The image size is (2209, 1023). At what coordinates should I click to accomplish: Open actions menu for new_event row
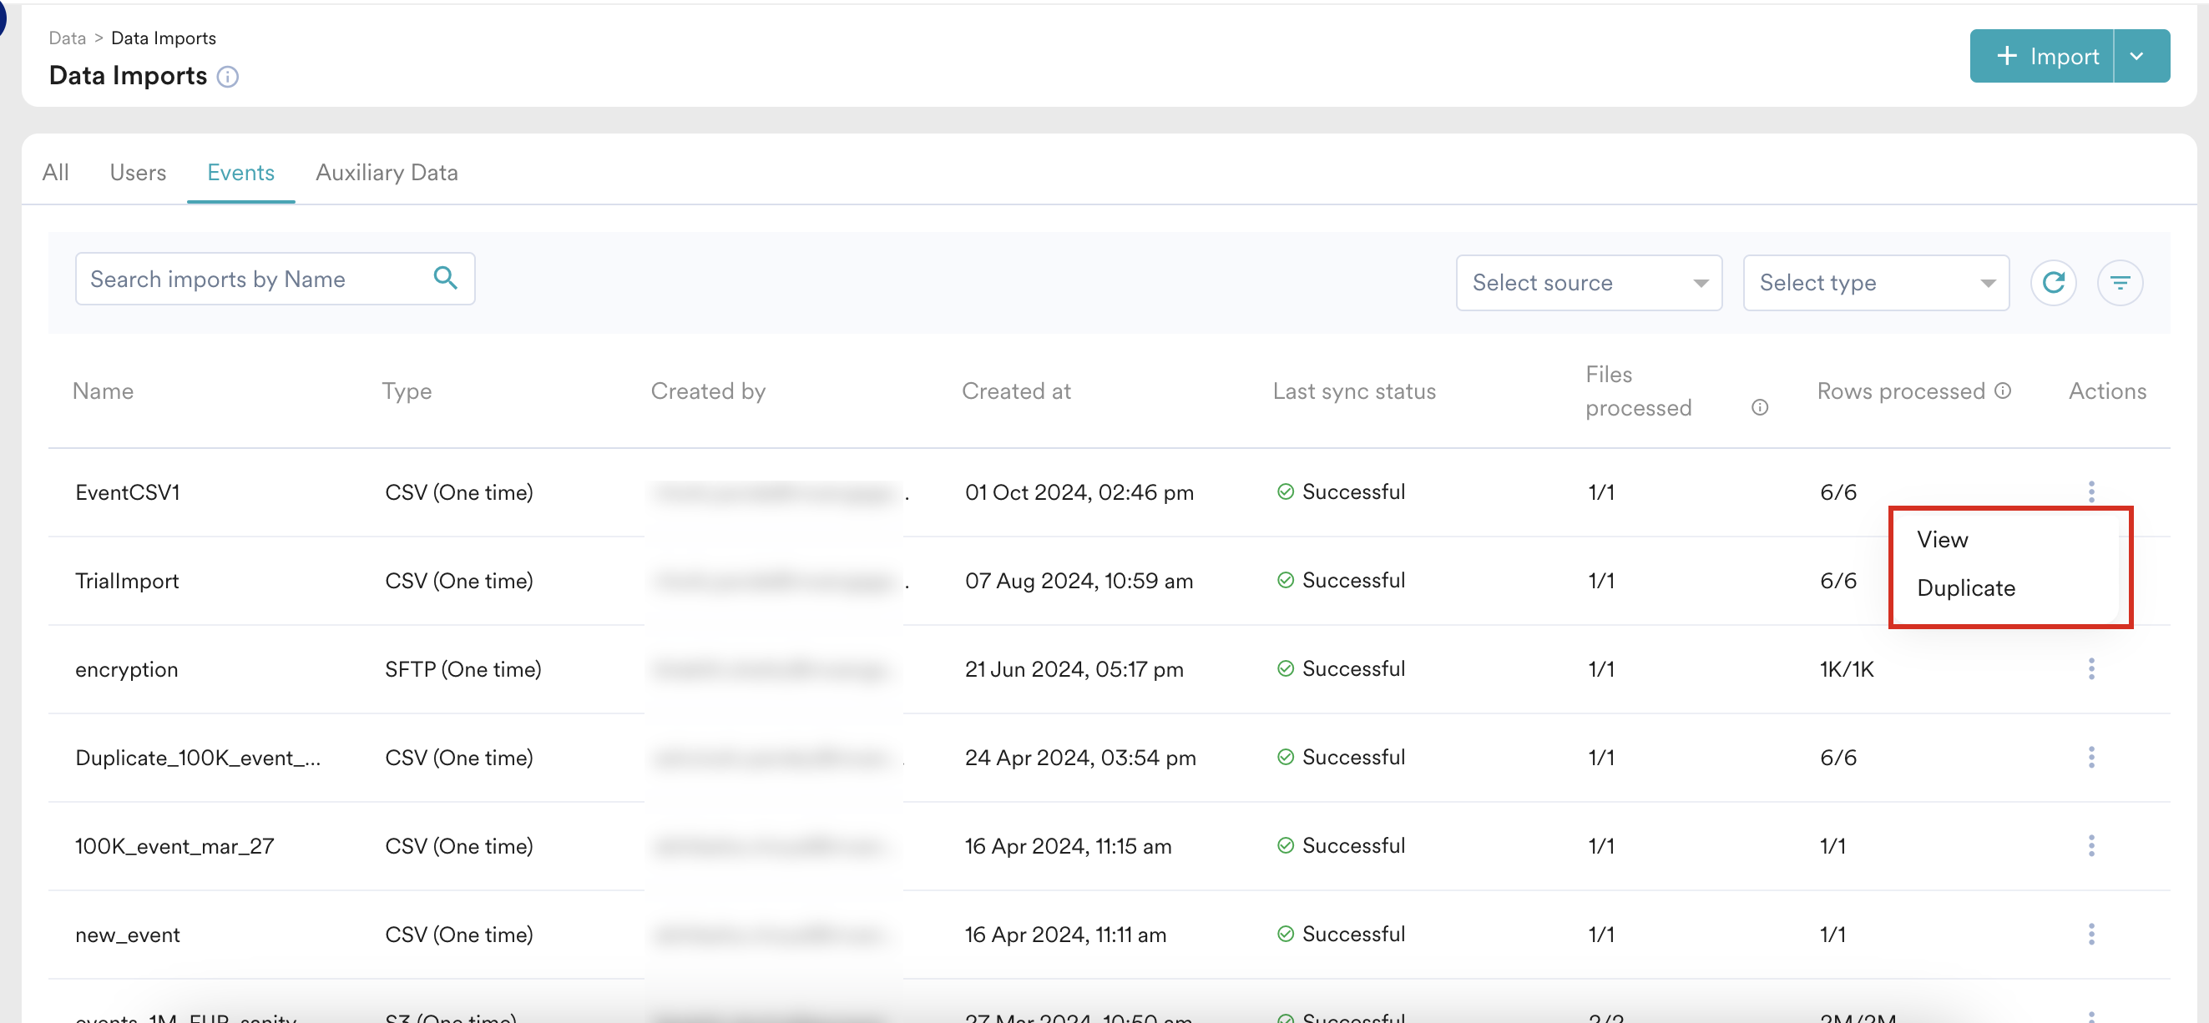click(x=2090, y=933)
